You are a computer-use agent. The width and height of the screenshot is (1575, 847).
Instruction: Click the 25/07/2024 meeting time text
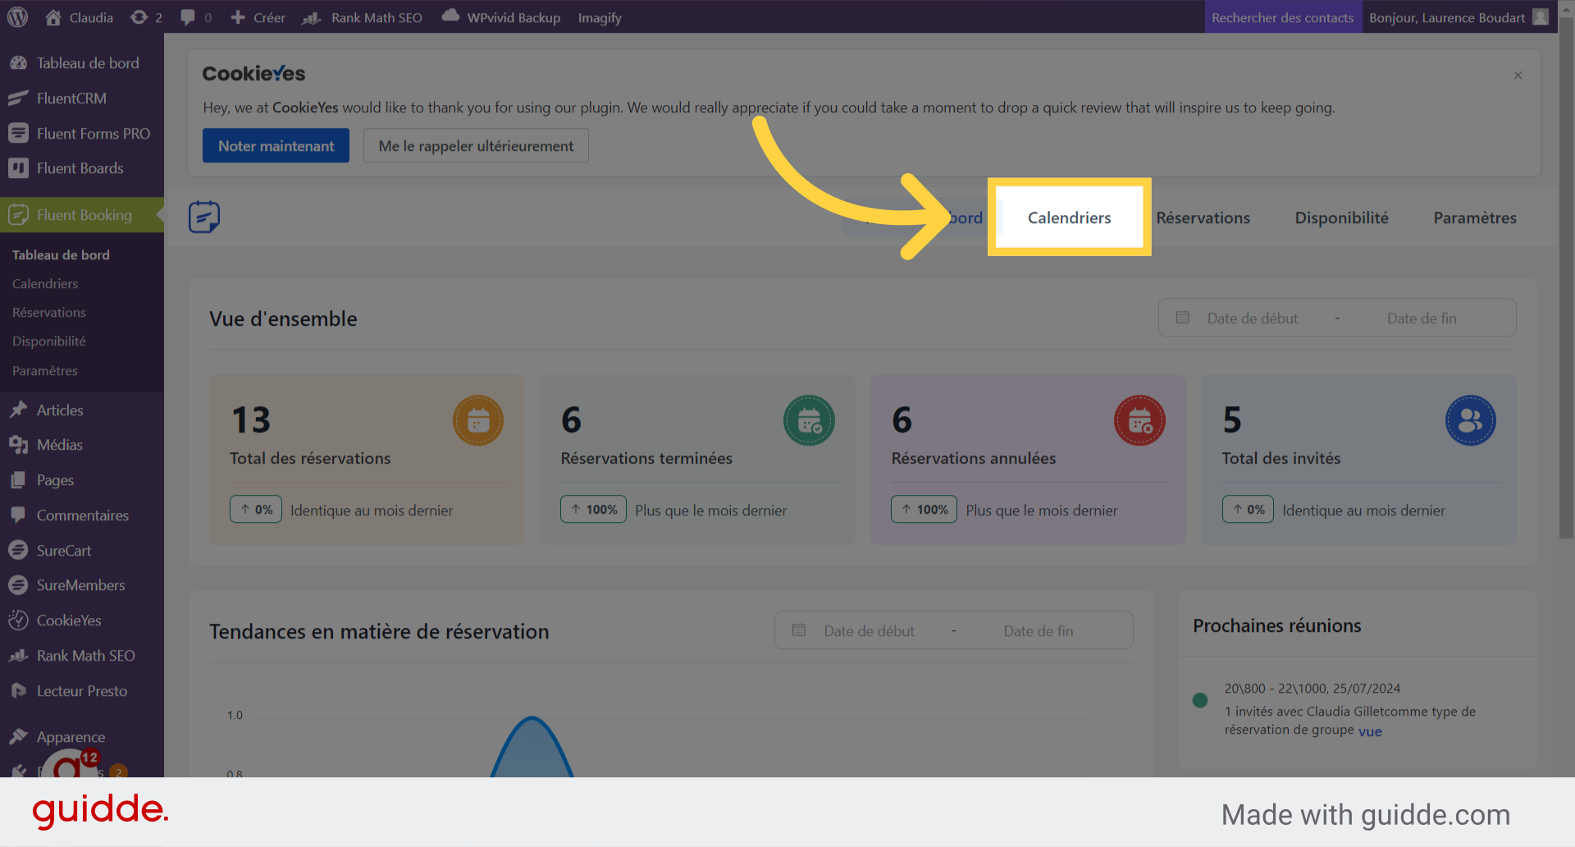[x=1312, y=689]
